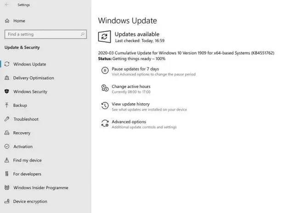Click 'See what updates are installed on your device'
This screenshot has height=213, width=294.
[149, 109]
